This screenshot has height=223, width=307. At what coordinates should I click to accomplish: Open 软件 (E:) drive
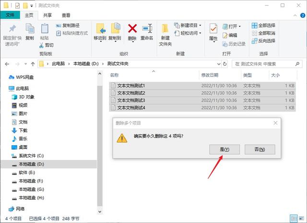click(x=24, y=173)
